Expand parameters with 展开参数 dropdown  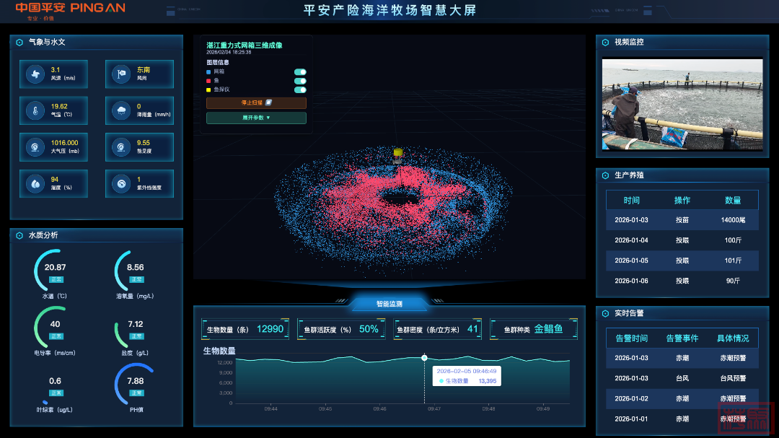click(x=256, y=118)
